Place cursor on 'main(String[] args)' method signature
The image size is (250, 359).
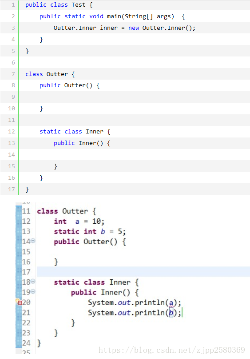point(140,16)
